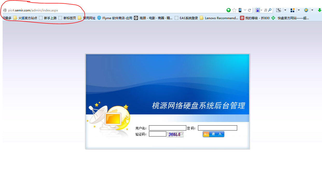Open the 常用网址 bookmark folder
The width and height of the screenshot is (322, 171).
click(x=87, y=18)
